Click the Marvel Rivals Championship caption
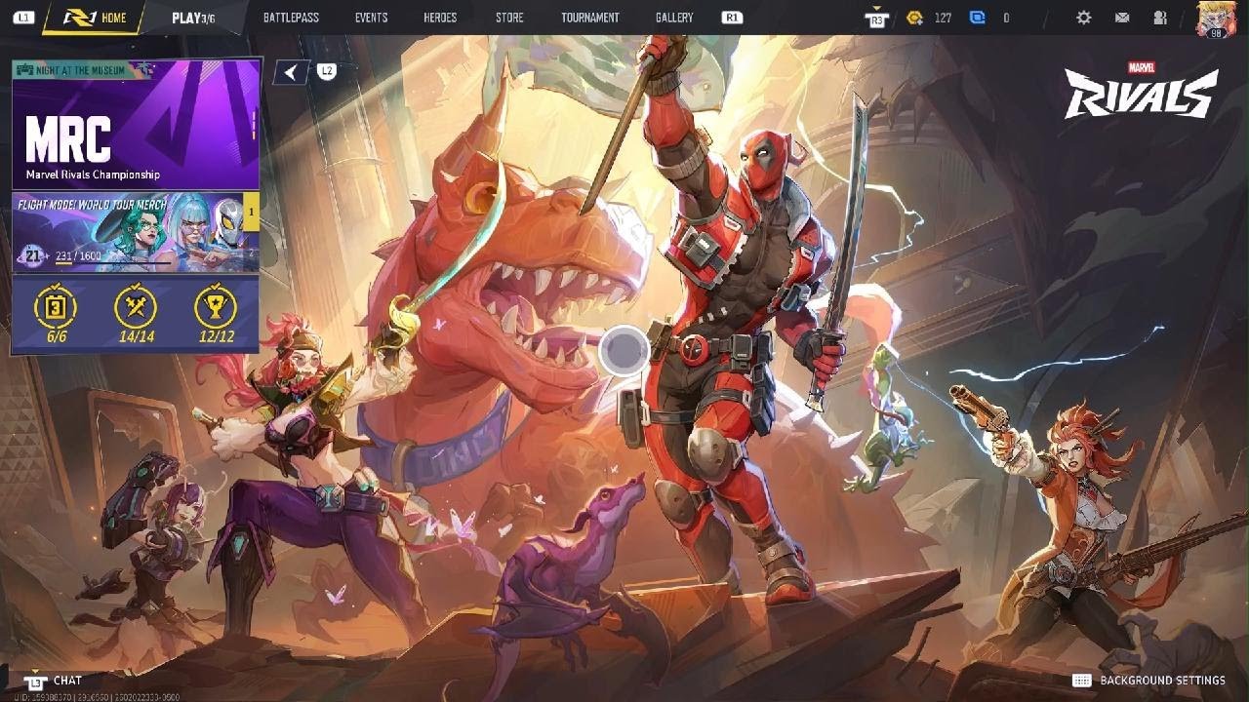The image size is (1249, 702). click(x=93, y=175)
